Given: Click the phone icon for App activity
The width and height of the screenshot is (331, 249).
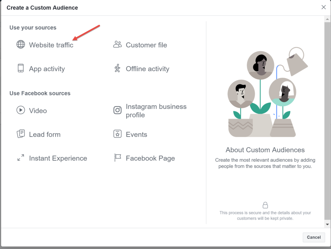Looking at the screenshot, I should [21, 68].
